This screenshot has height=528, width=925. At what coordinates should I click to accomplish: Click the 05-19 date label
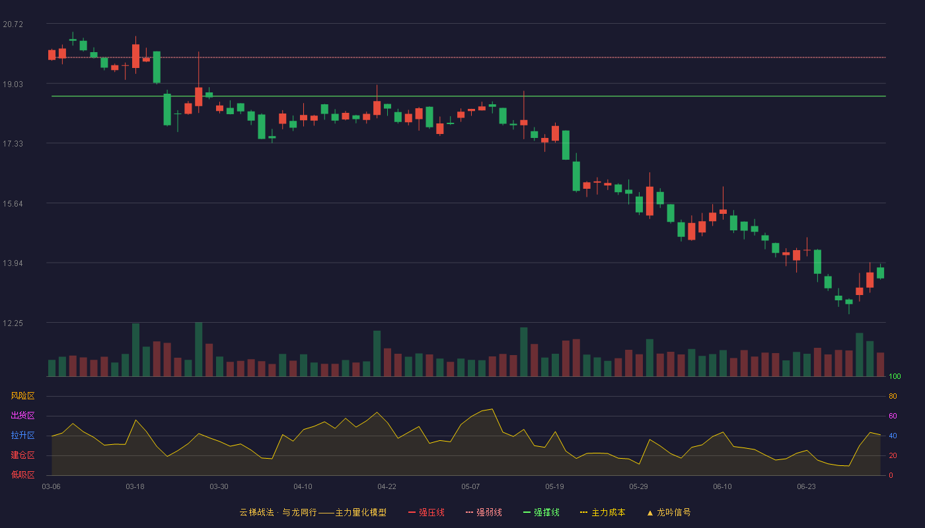coord(555,486)
